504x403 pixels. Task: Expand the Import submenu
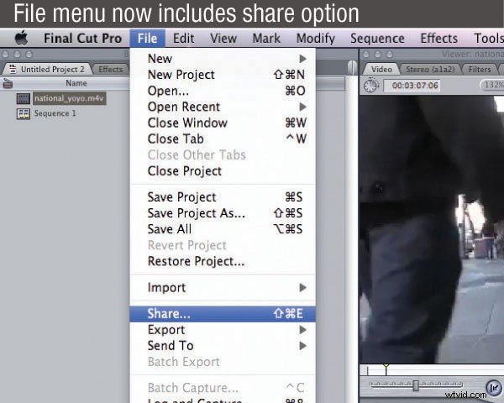point(223,287)
